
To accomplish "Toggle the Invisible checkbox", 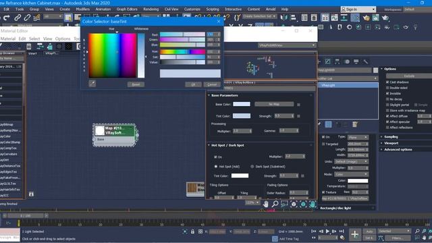I will (x=387, y=93).
